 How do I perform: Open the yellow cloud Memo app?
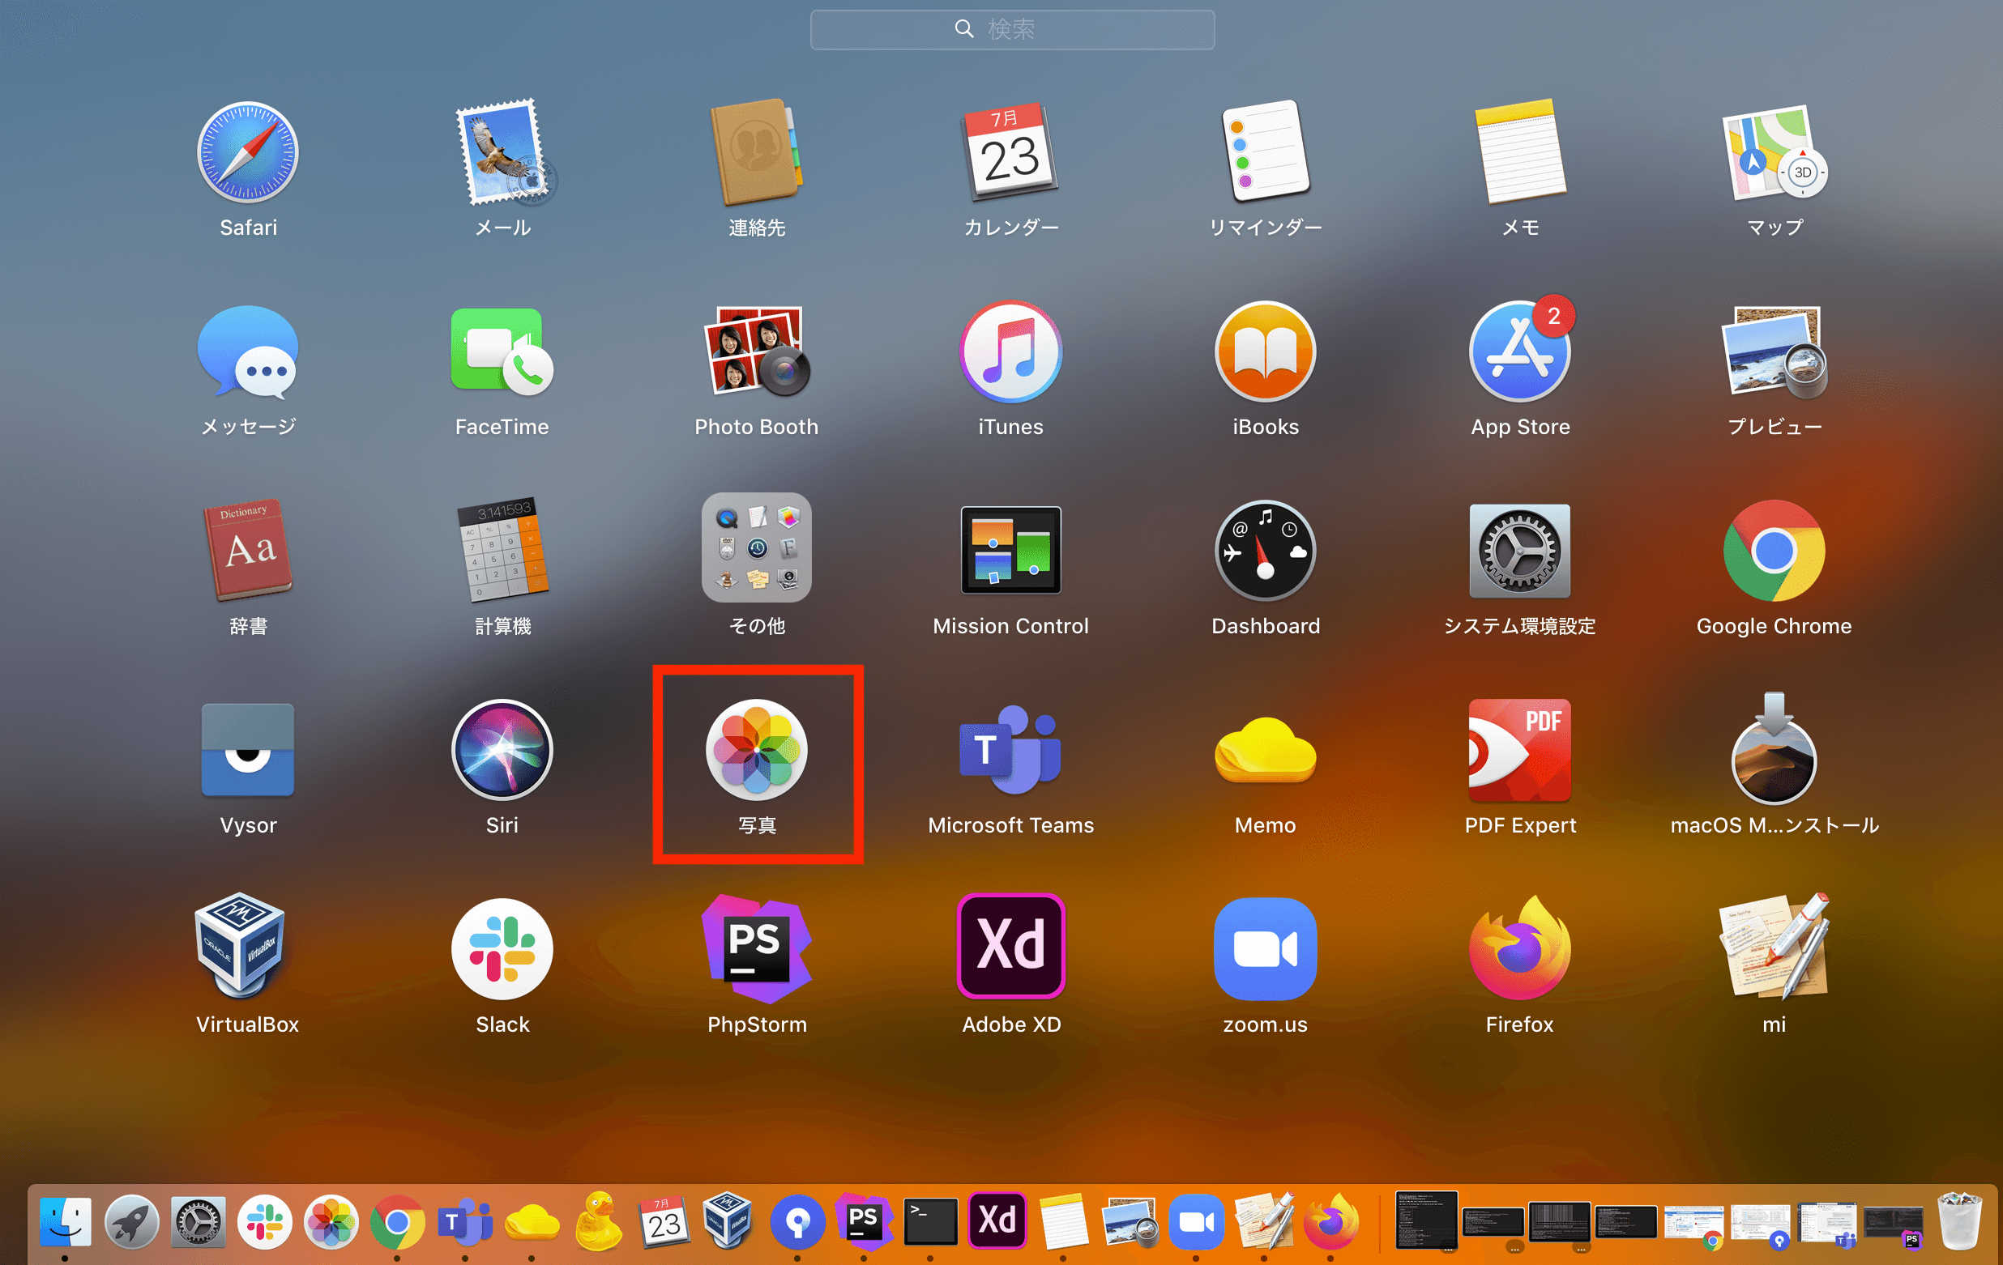click(x=1264, y=751)
